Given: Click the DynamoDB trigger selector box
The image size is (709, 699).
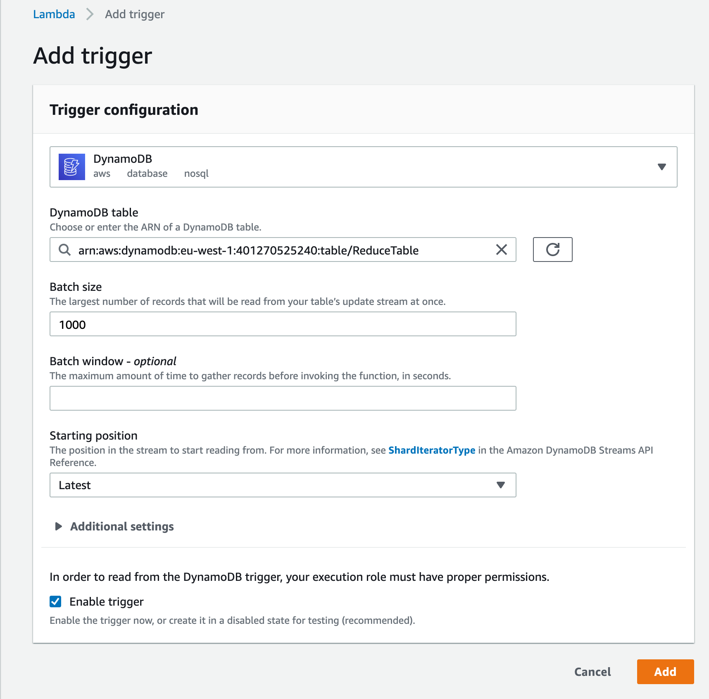Looking at the screenshot, I should tap(364, 167).
